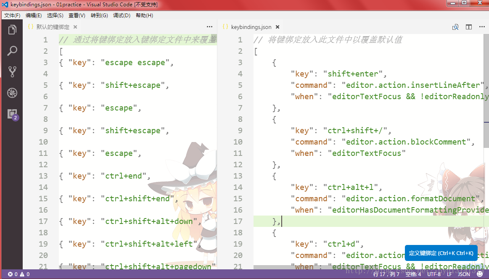Open the Extensions view with badge 2
Viewport: 489px width, 279px height.
(x=13, y=114)
